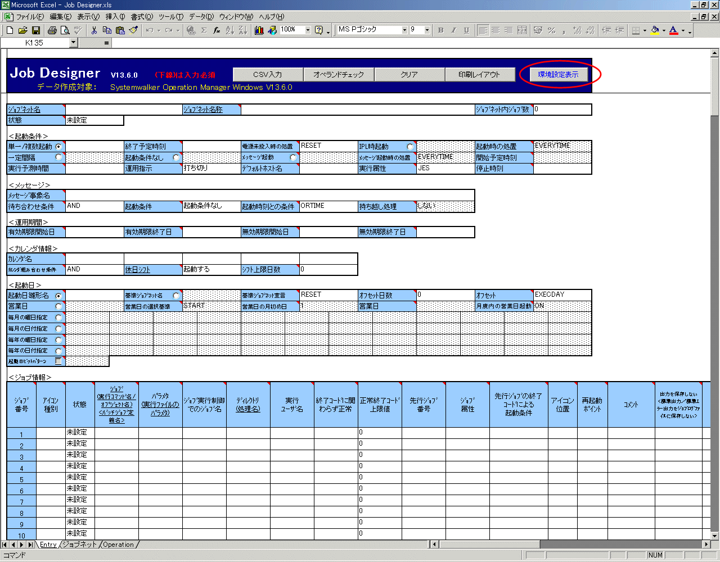Open a file using the folder icon
This screenshot has height=562, width=720.
pyautogui.click(x=22, y=30)
